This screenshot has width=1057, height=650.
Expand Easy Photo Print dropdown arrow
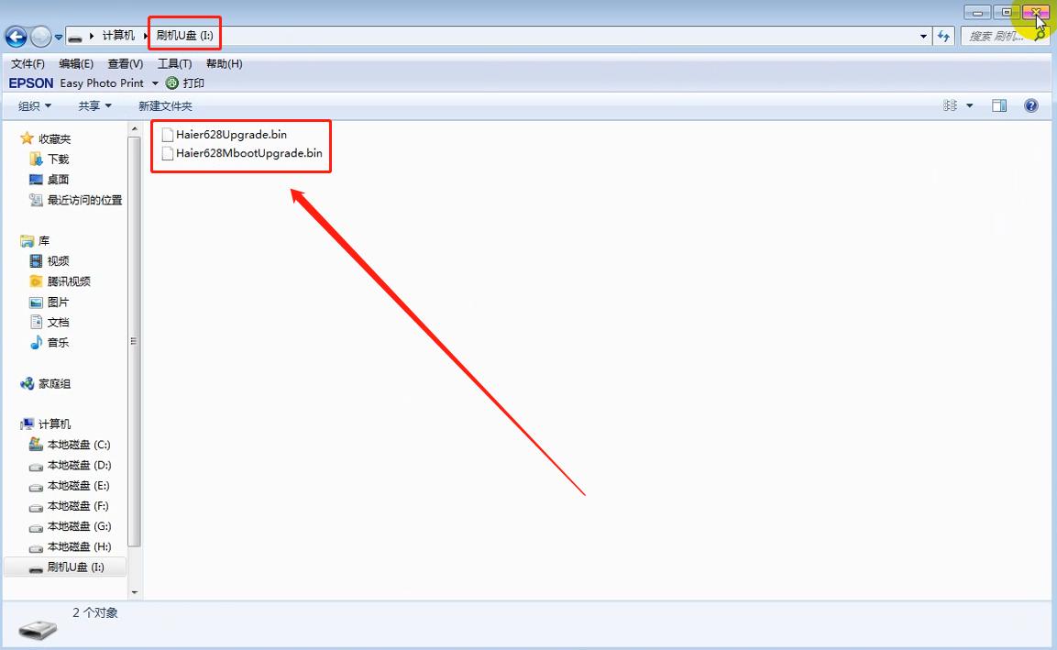155,83
